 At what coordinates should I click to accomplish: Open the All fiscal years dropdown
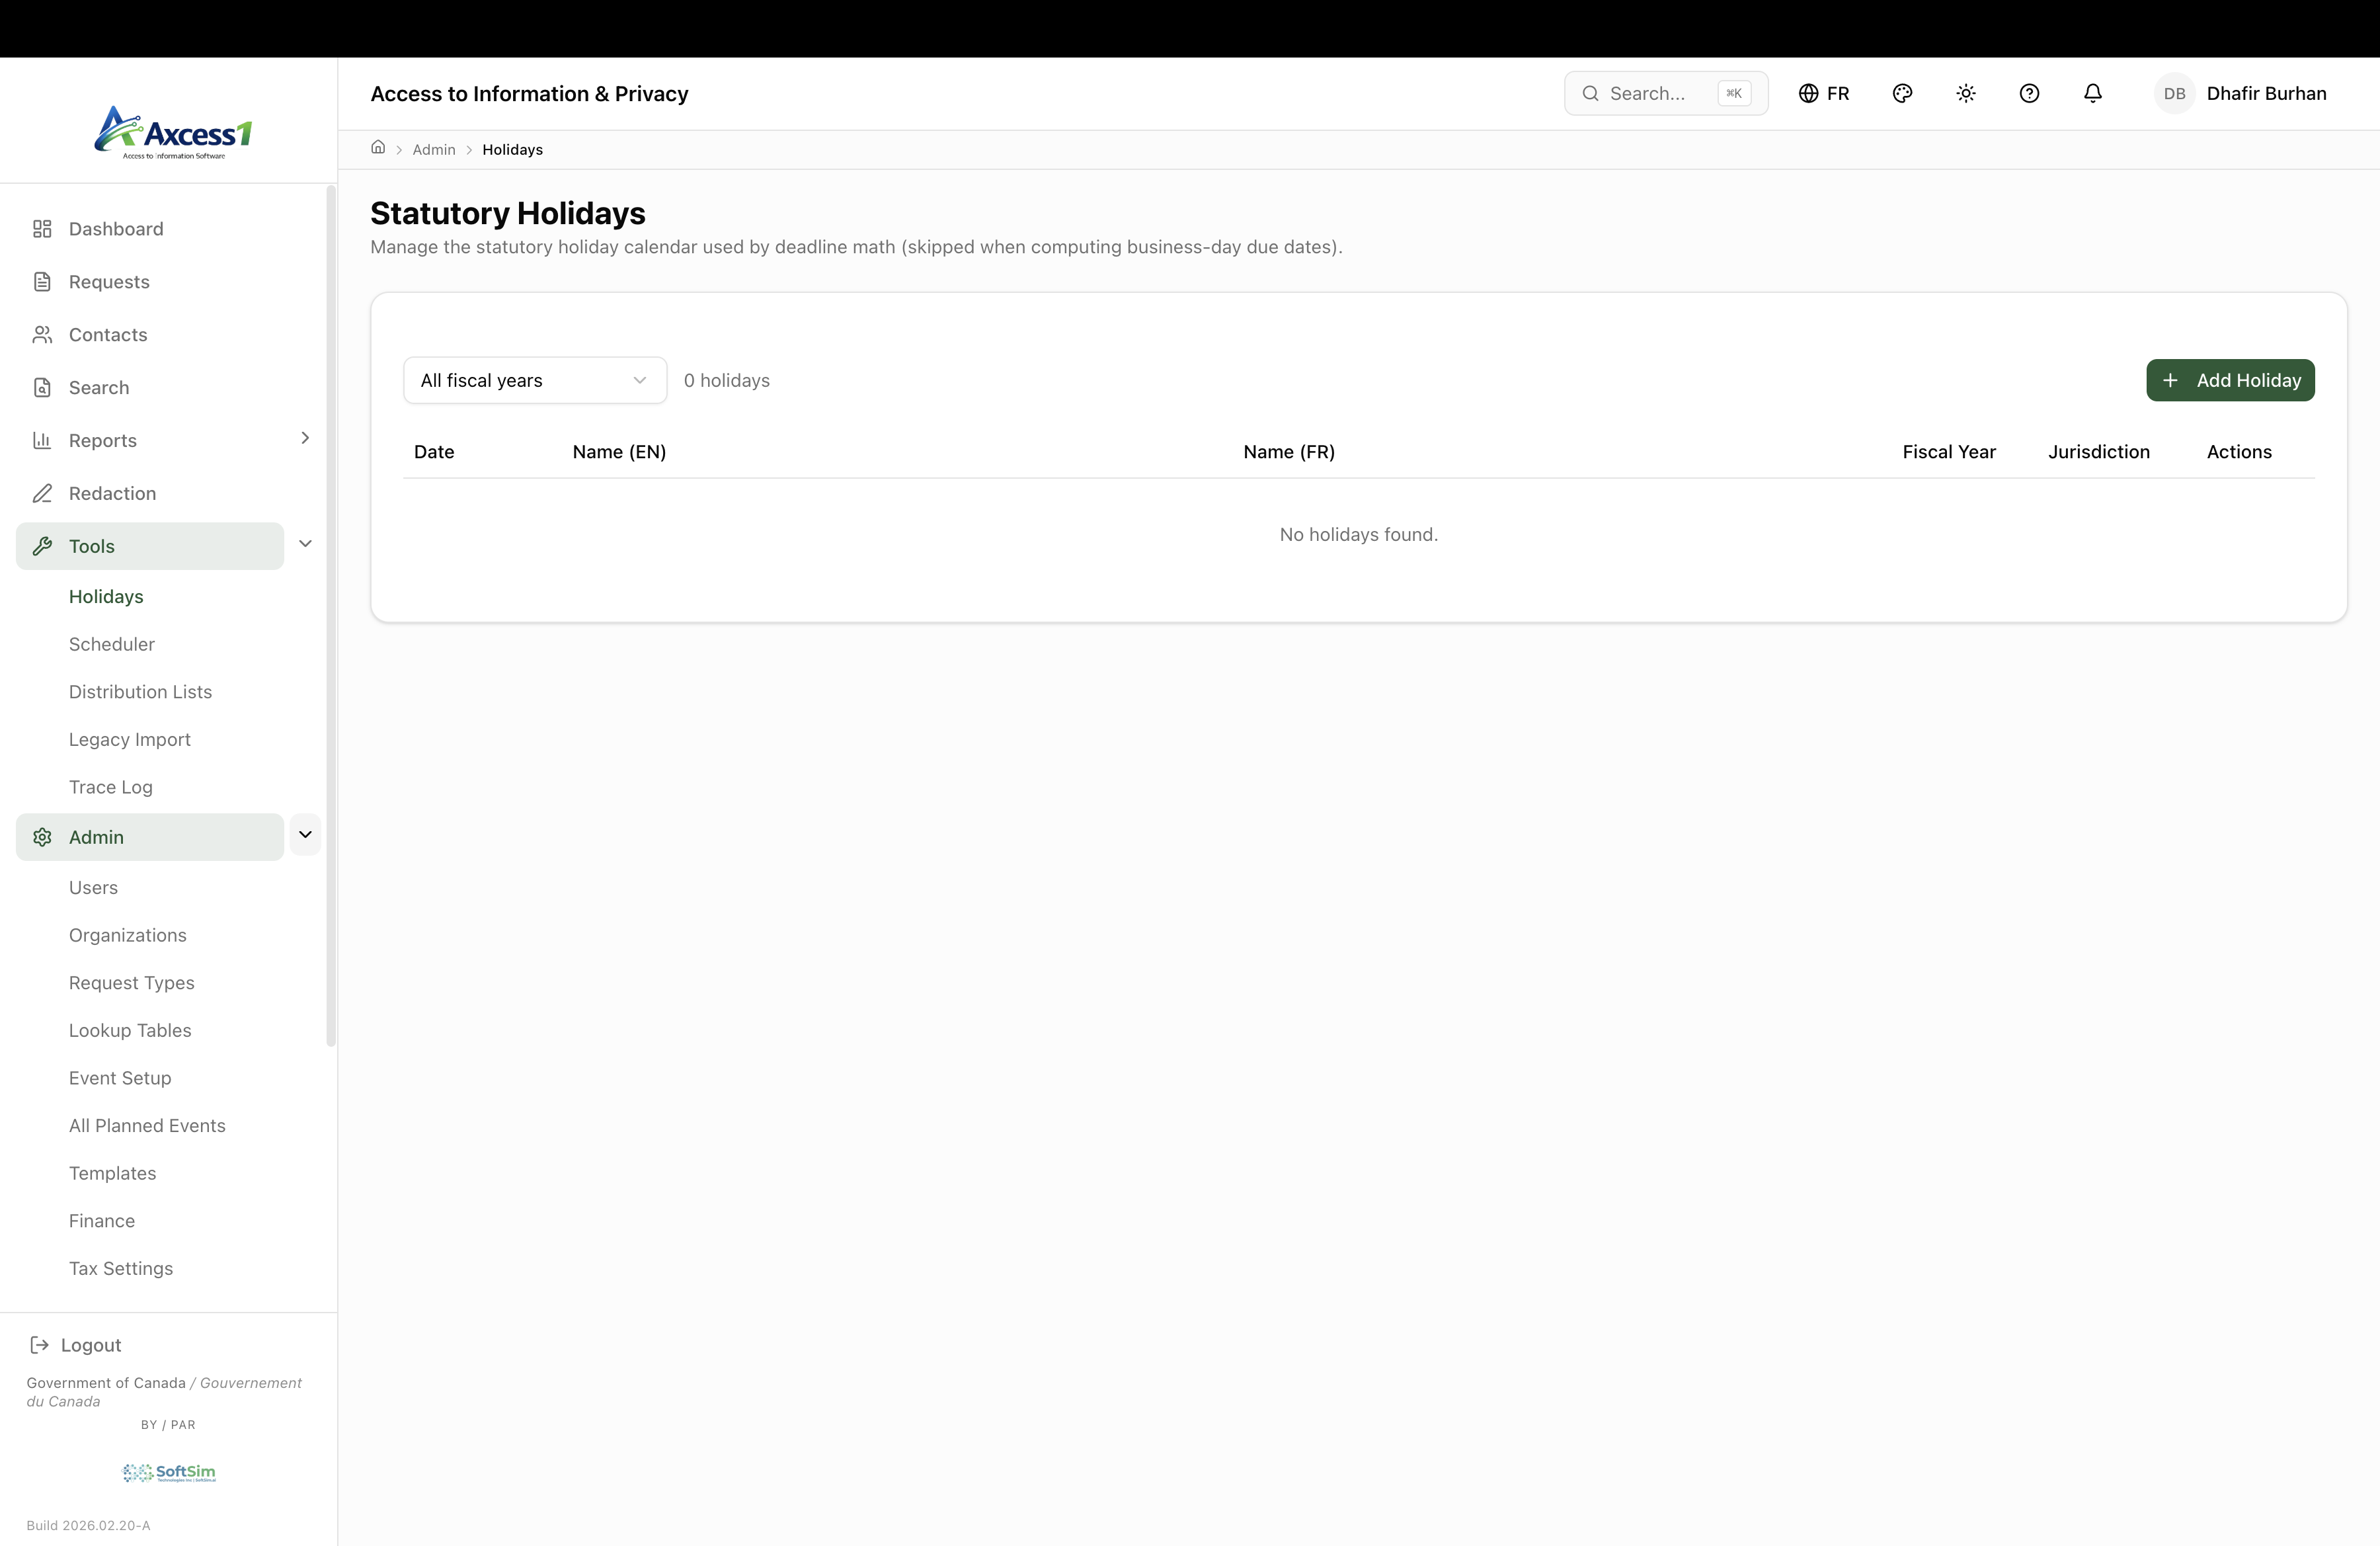tap(534, 380)
